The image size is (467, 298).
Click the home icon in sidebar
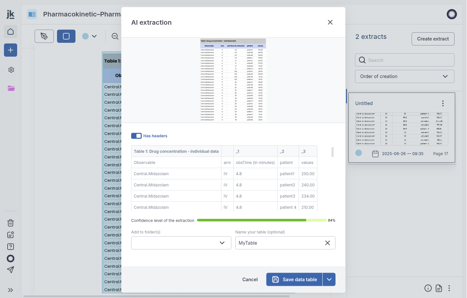[x=11, y=32]
